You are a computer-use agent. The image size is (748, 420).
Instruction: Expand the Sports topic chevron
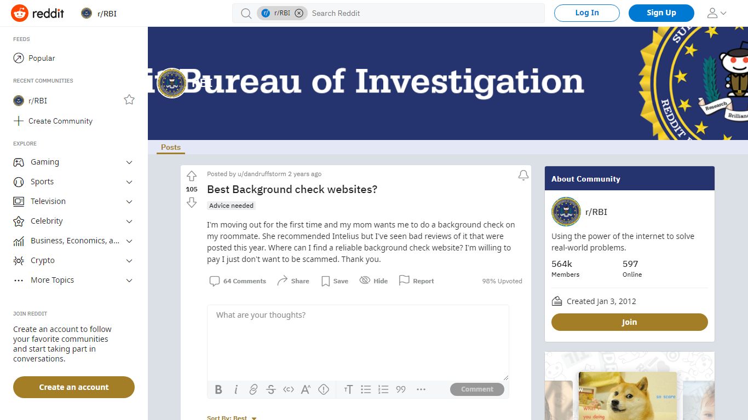129,182
